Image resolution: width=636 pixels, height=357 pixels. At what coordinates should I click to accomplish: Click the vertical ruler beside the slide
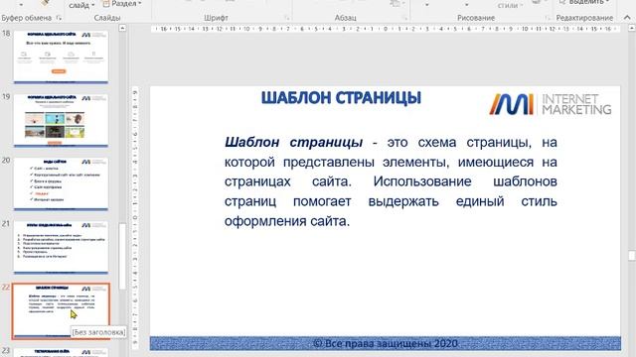[x=135, y=217]
